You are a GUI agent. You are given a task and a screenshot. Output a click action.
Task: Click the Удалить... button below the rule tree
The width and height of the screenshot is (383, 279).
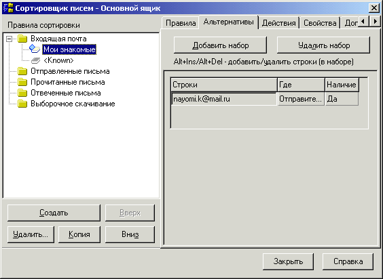click(31, 234)
